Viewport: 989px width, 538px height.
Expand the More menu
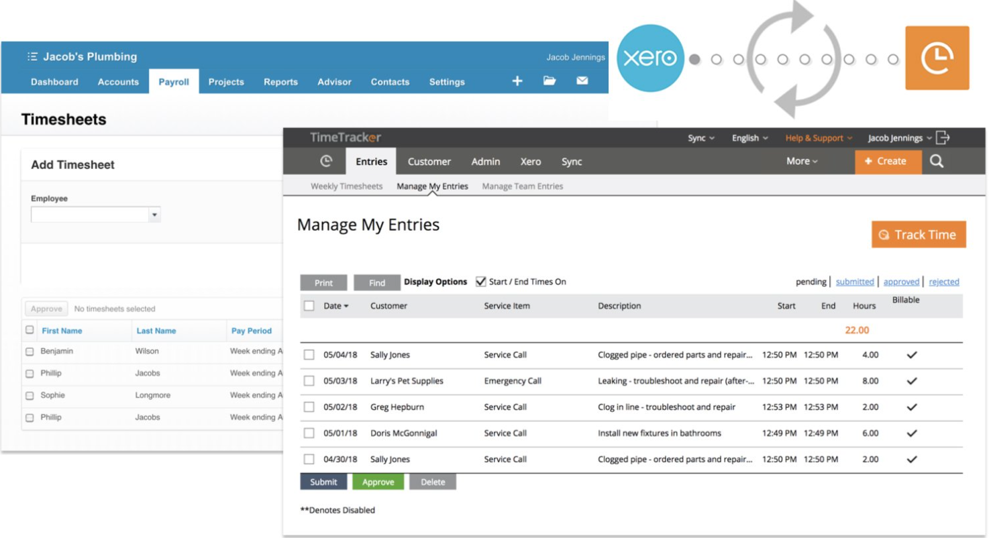(802, 161)
